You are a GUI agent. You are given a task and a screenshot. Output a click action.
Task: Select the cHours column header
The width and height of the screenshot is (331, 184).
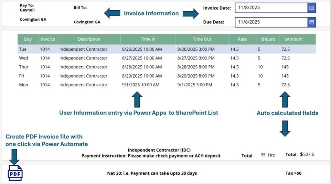pos(268,39)
